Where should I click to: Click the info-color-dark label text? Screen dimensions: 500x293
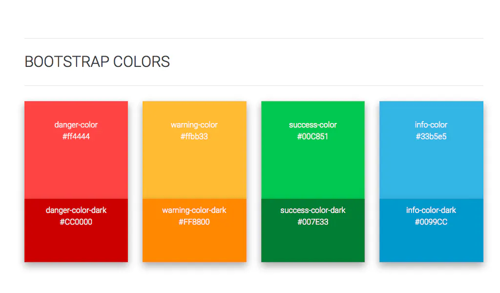tap(431, 210)
